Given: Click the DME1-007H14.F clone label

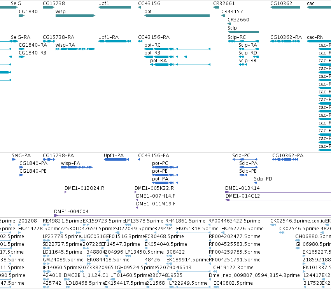Looking at the screenshot, I should pyautogui.click(x=156, y=196).
